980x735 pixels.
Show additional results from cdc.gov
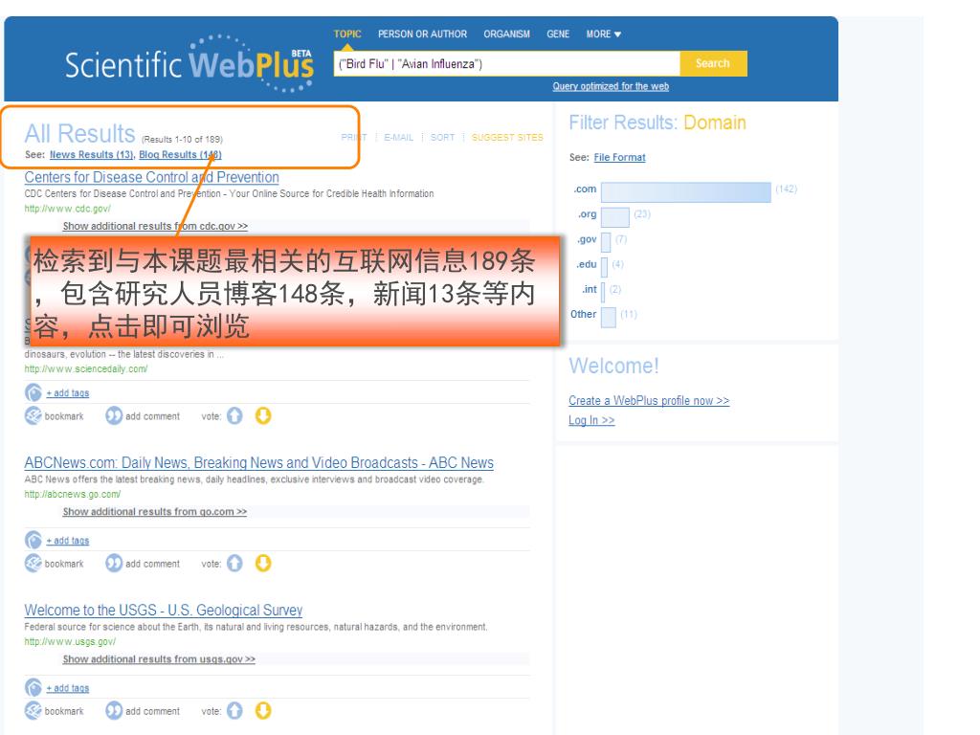[155, 226]
